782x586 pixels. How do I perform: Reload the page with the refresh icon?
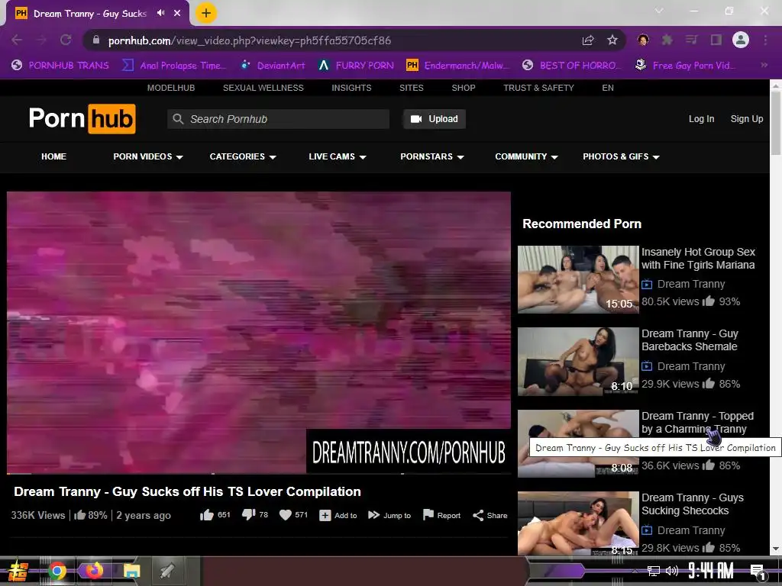click(x=66, y=40)
